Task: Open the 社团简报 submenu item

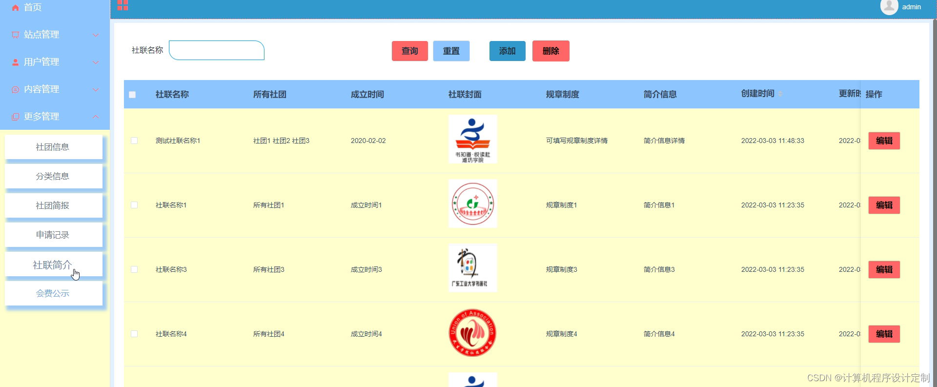Action: pyautogui.click(x=54, y=205)
